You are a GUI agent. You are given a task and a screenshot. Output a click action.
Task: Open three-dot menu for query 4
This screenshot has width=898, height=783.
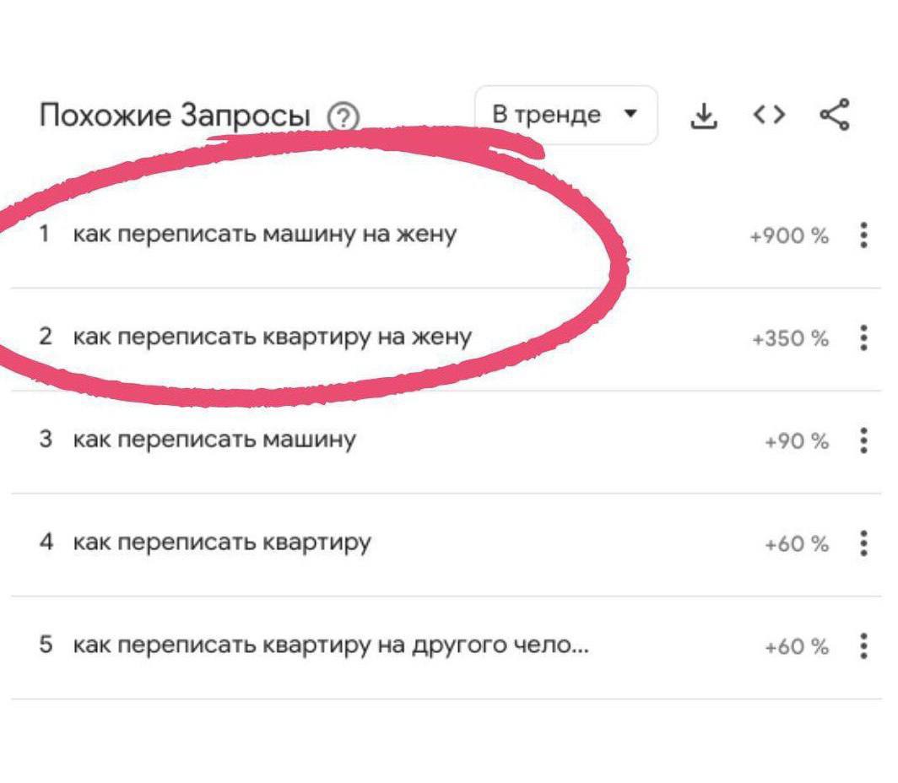click(863, 543)
